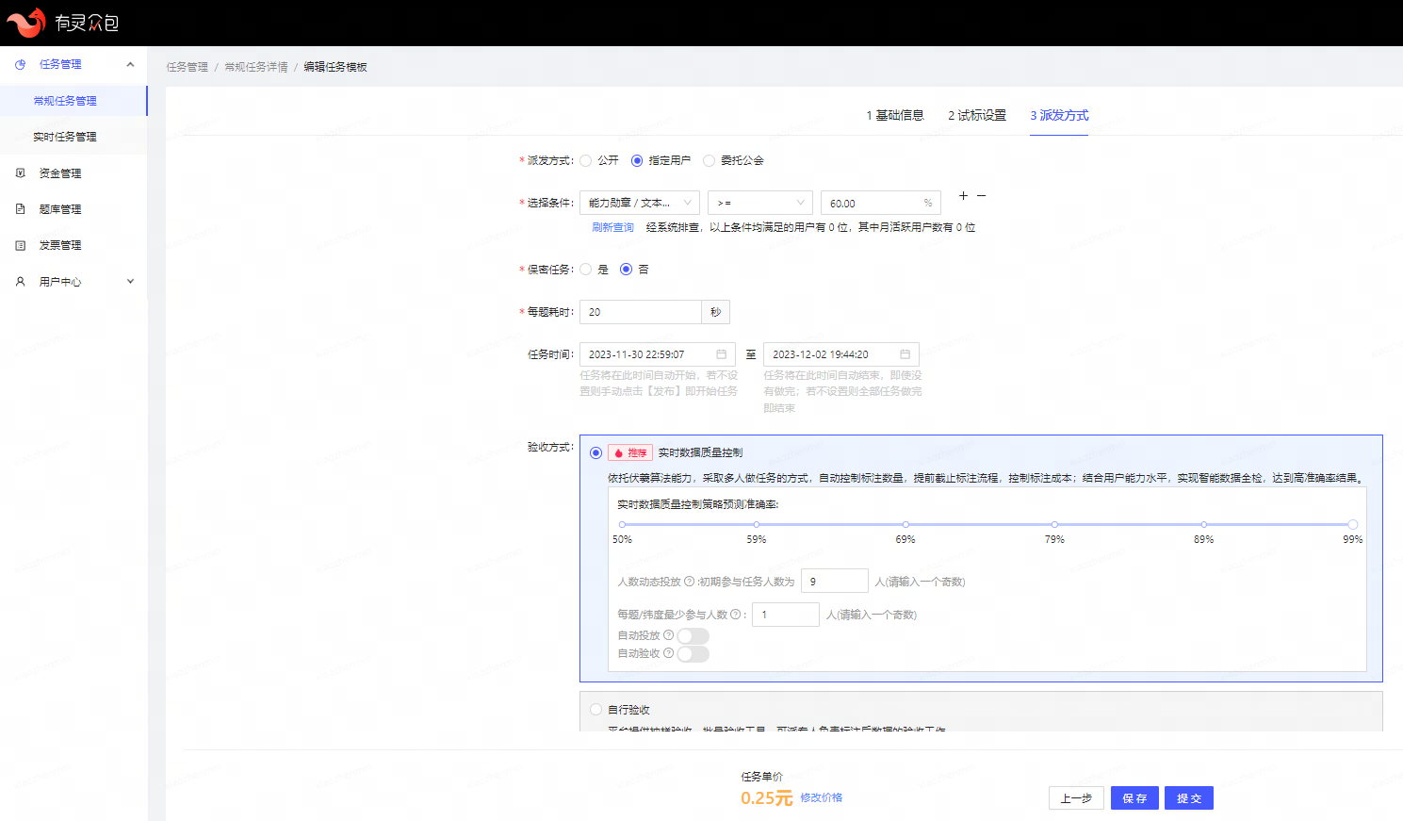Switch to step 2 试标设置
Viewport: 1403px width, 821px height.
point(977,115)
